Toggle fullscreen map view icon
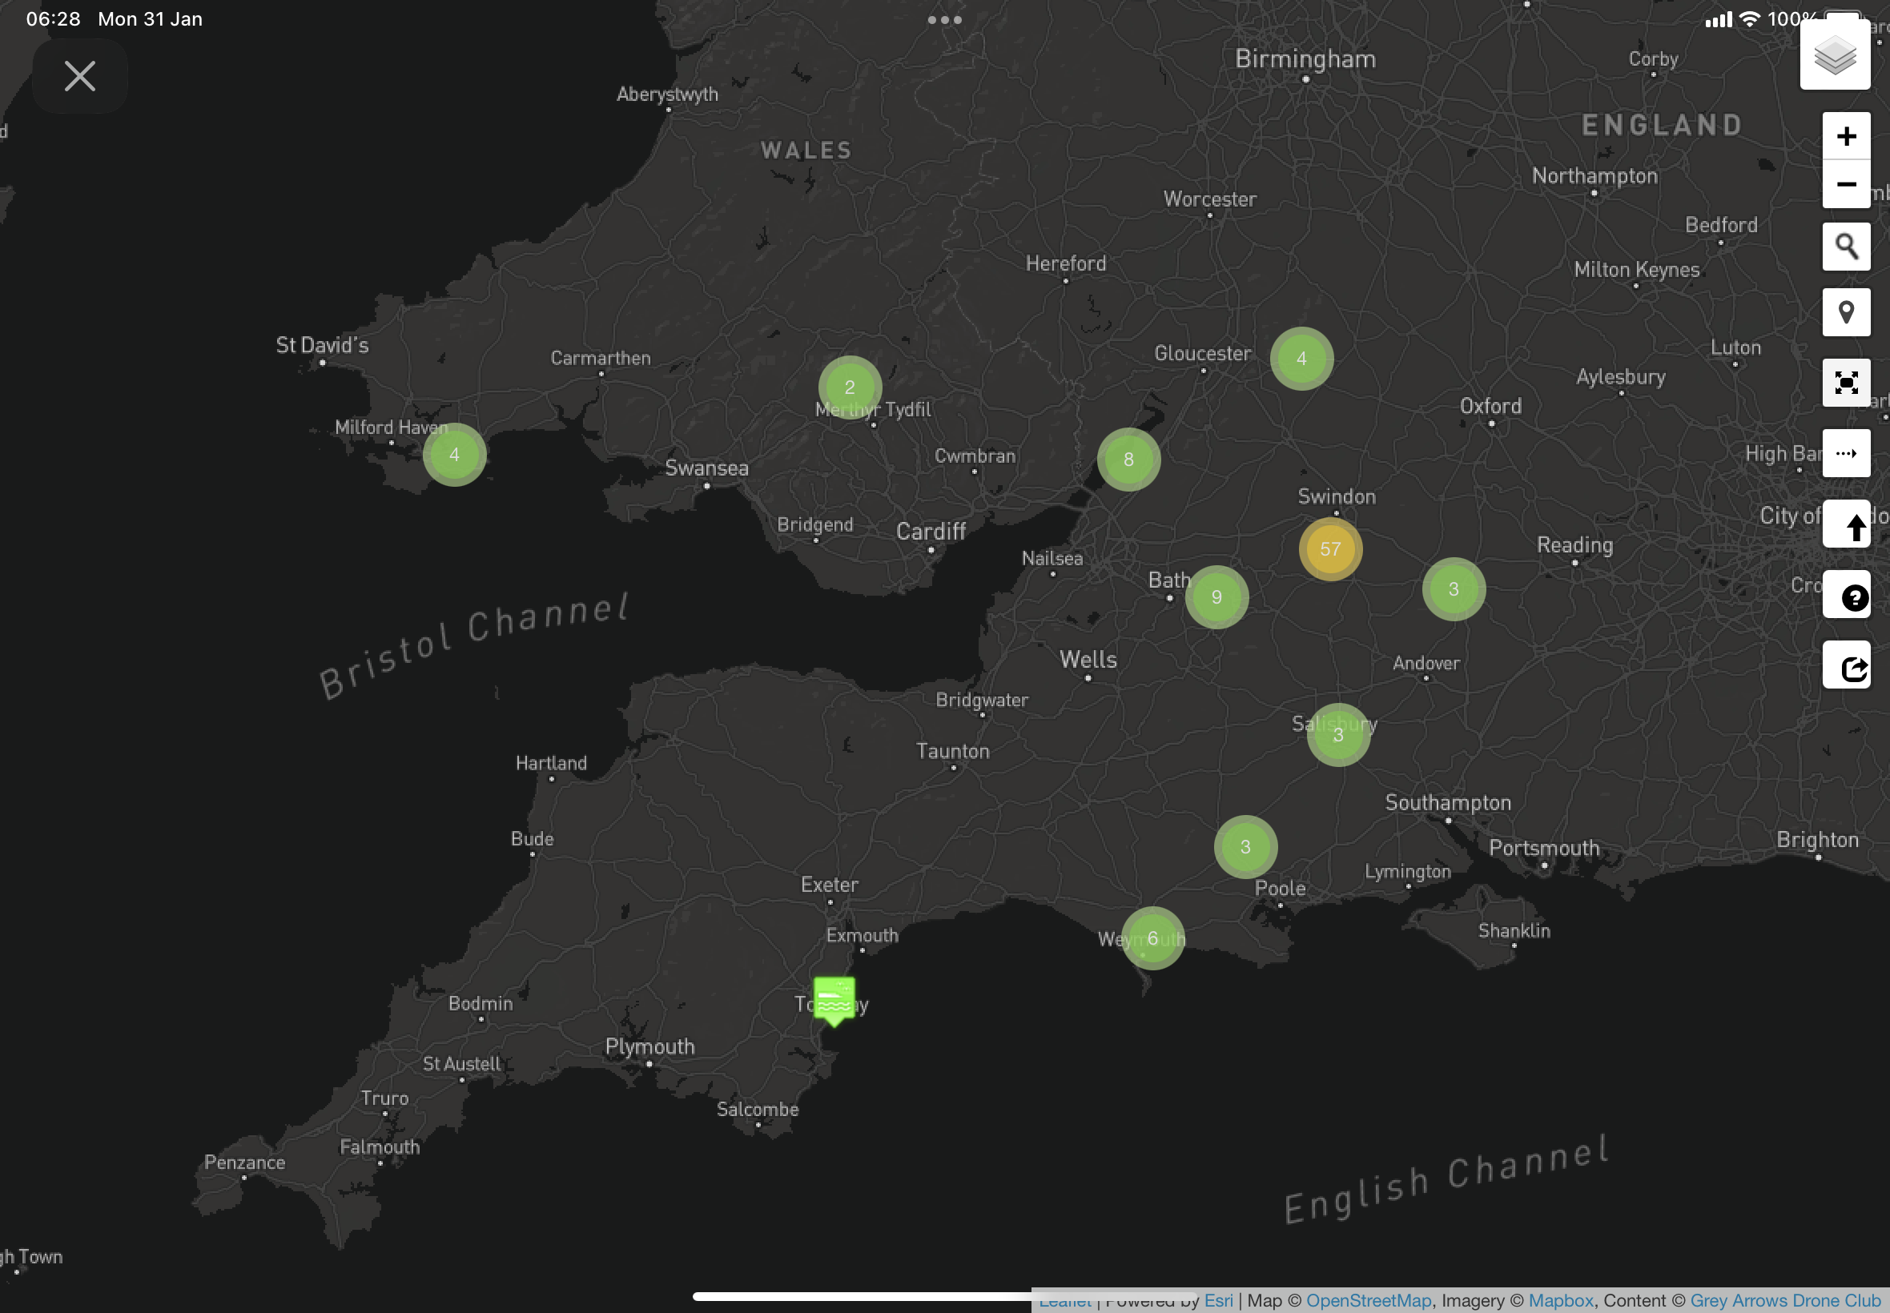 [x=1846, y=383]
